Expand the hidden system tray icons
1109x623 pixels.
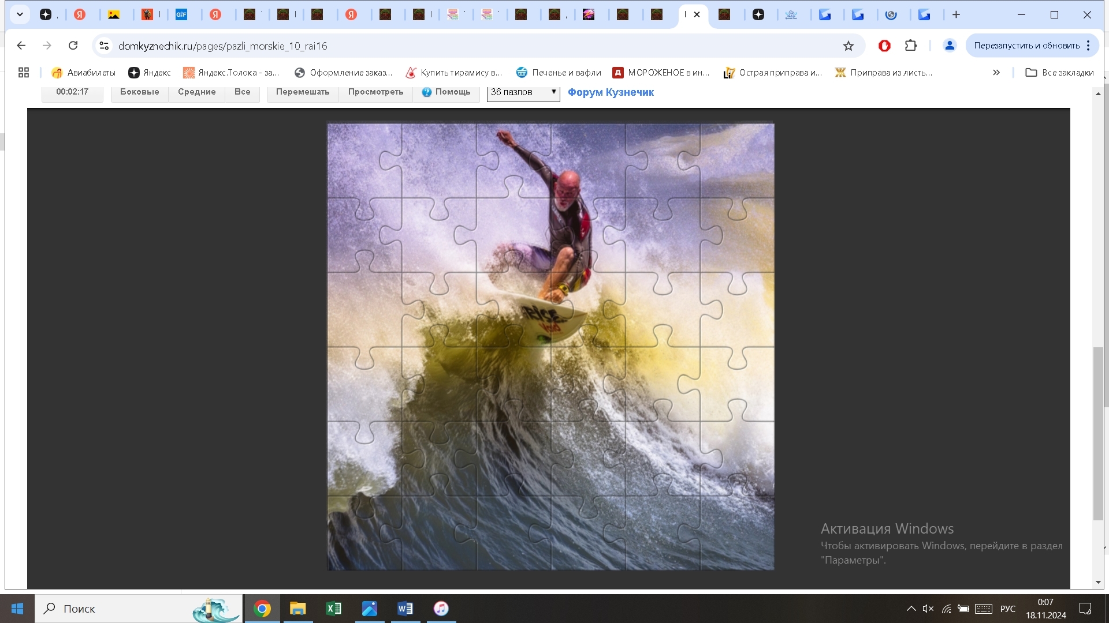911,609
